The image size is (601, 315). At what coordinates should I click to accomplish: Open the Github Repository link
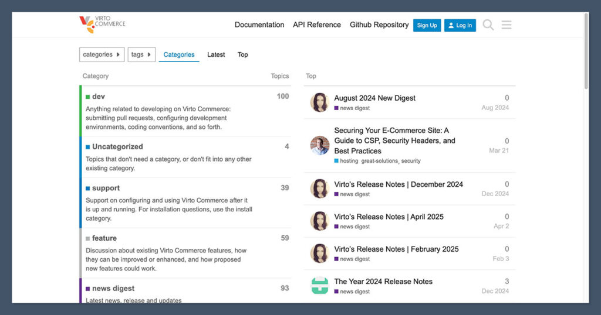pos(379,25)
